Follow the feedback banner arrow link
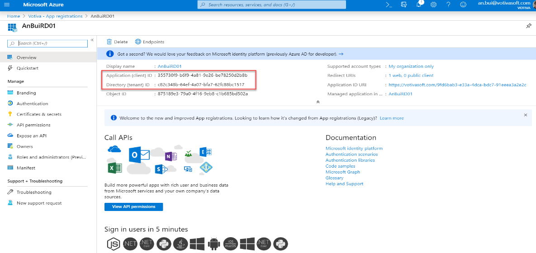This screenshot has width=536, height=253. (x=341, y=54)
